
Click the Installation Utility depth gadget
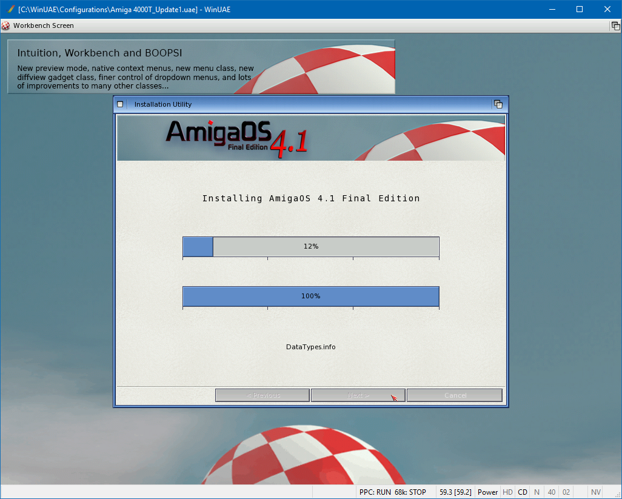[498, 104]
